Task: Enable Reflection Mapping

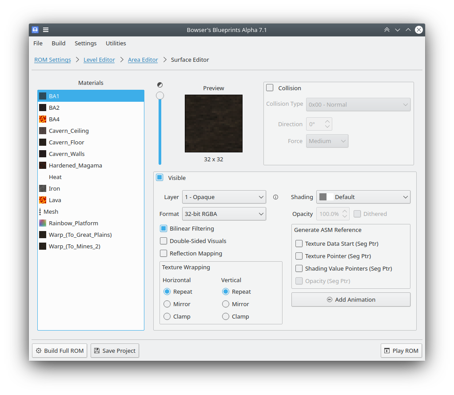Action: (163, 253)
